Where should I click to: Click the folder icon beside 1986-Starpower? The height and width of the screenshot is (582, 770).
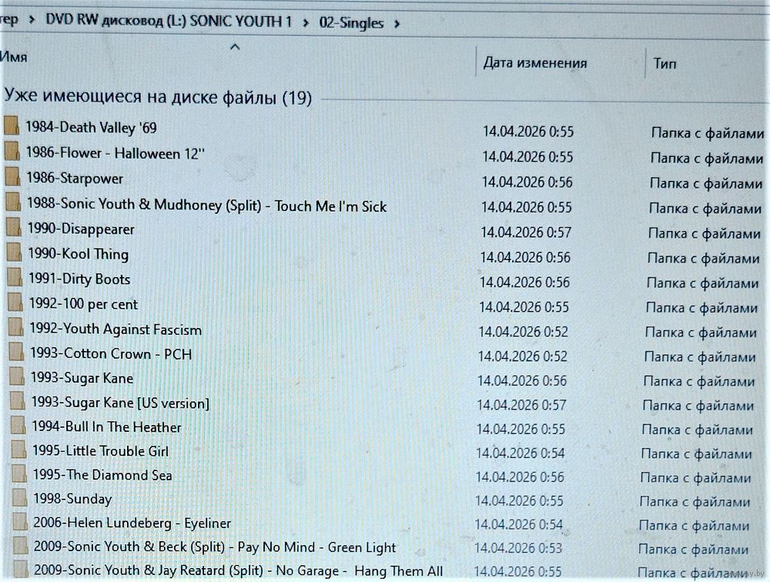[12, 178]
